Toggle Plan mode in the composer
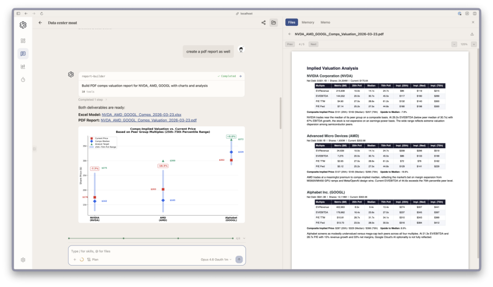493x287 pixels. (x=93, y=260)
